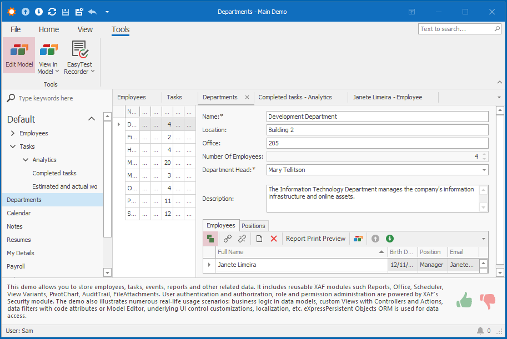Click the Unlink broken chain icon
507x339 pixels.
point(242,239)
